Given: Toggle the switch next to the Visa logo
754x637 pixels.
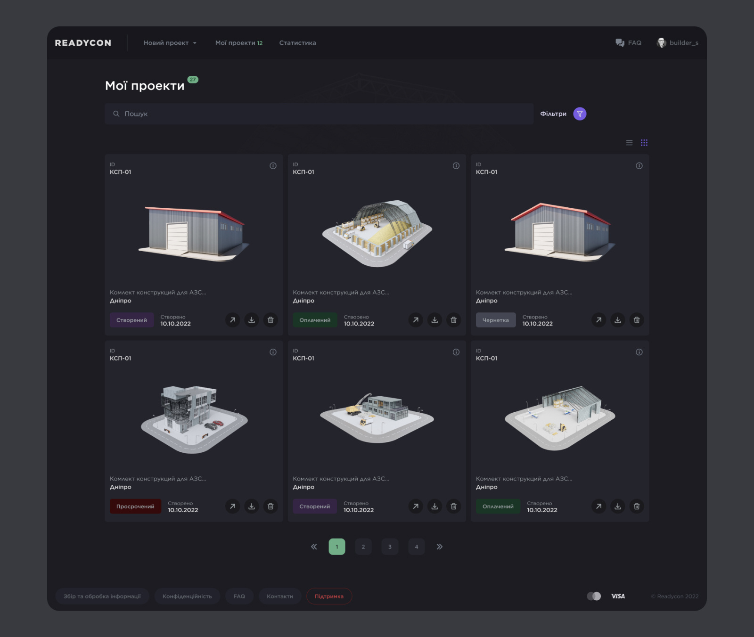Looking at the screenshot, I should click(595, 596).
